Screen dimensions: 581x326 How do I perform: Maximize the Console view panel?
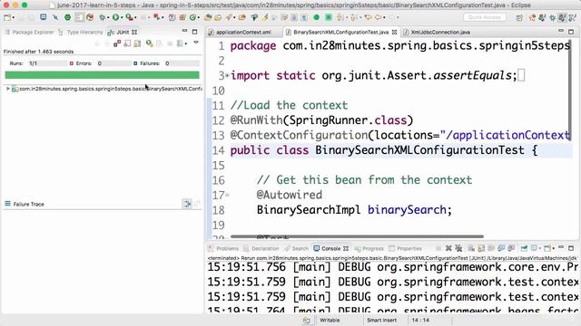(571, 248)
